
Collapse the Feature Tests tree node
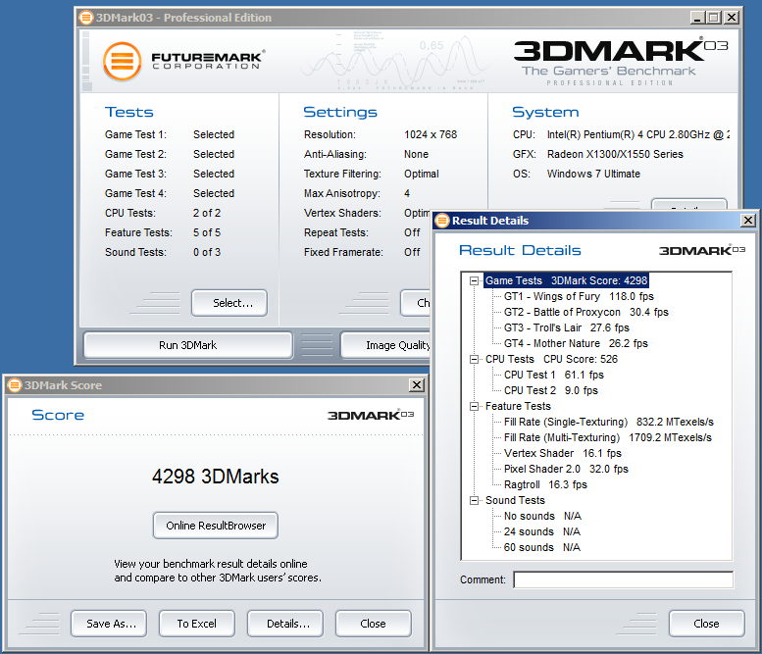[x=474, y=406]
